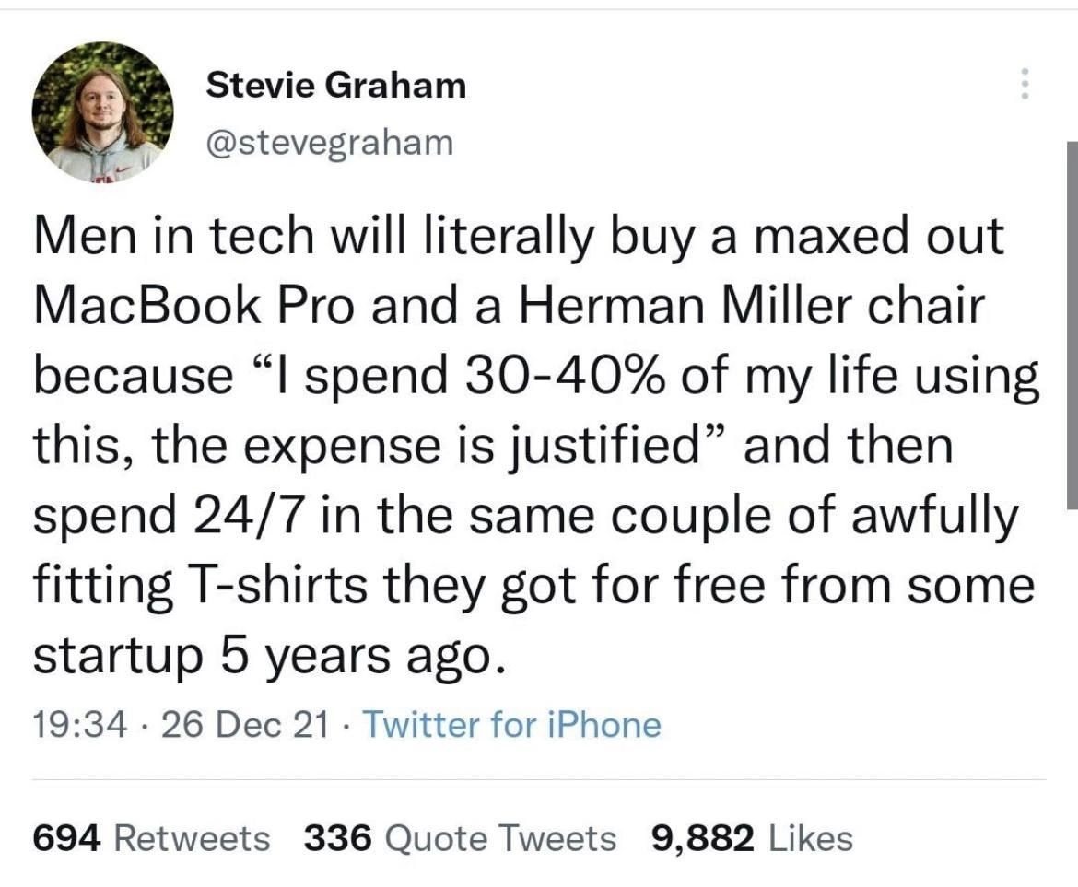Click the Stevie Graham display name
The width and height of the screenshot is (1078, 887).
336,85
